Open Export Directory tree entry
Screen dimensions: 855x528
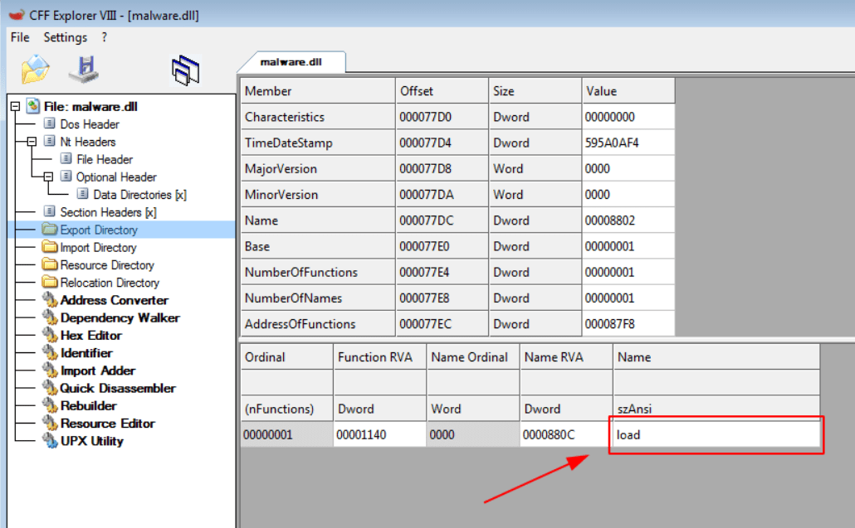pyautogui.click(x=99, y=230)
